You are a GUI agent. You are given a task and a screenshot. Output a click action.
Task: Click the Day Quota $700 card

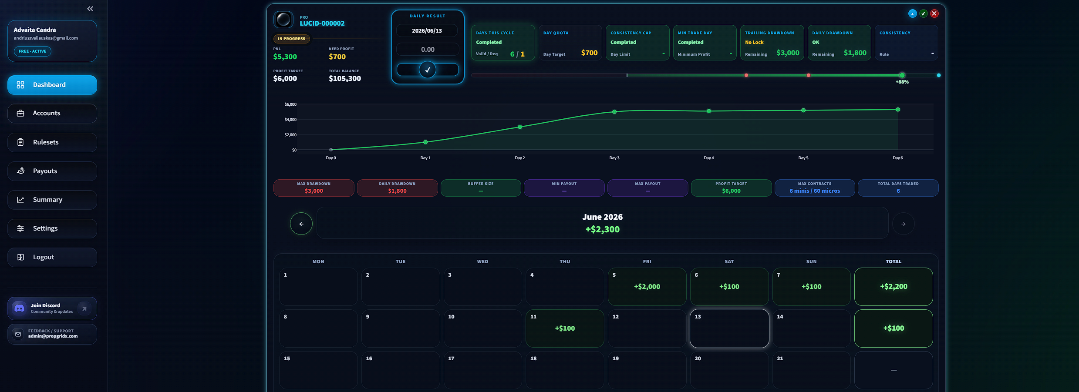(570, 43)
